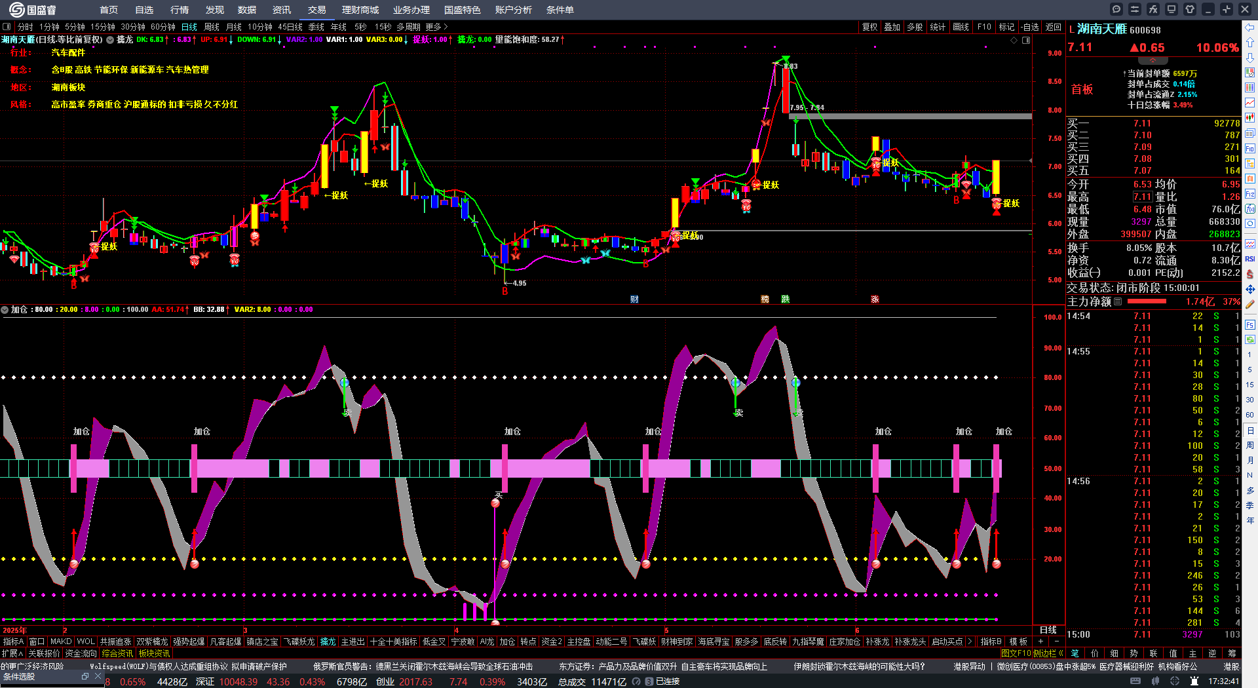
Task: Click the back left-arrow in right sidebar
Action: tap(1250, 28)
